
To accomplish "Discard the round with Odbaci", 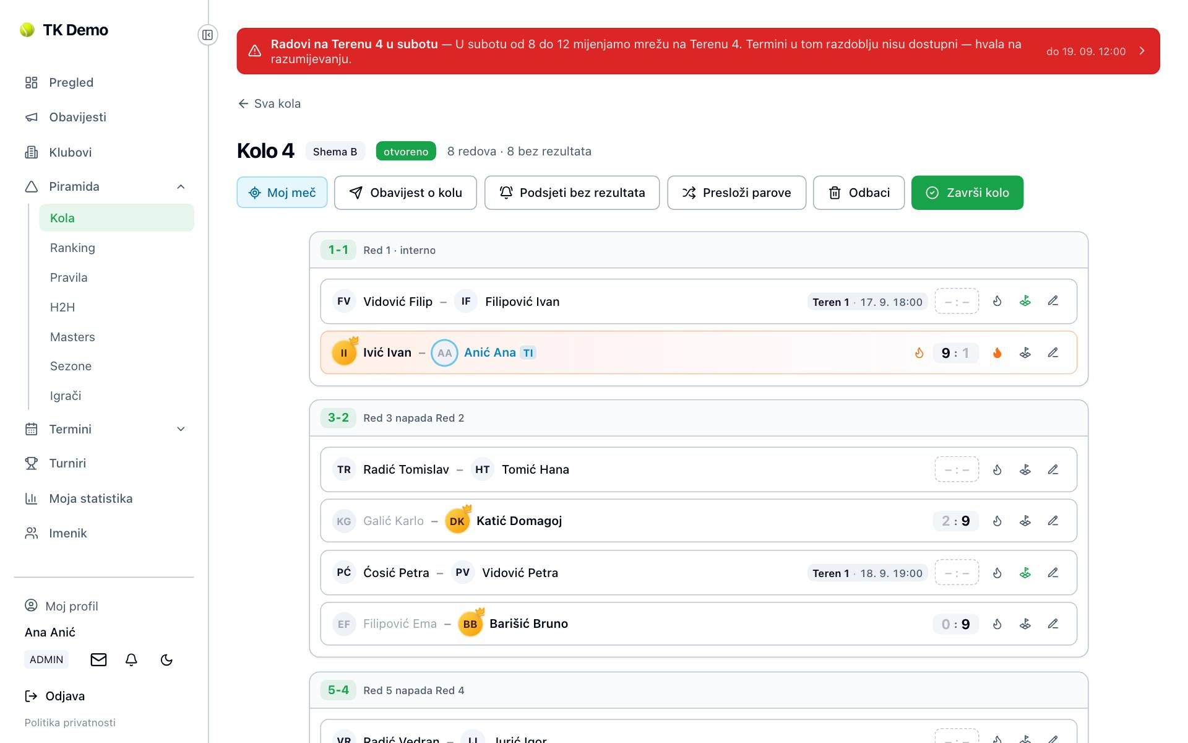I will tap(859, 193).
